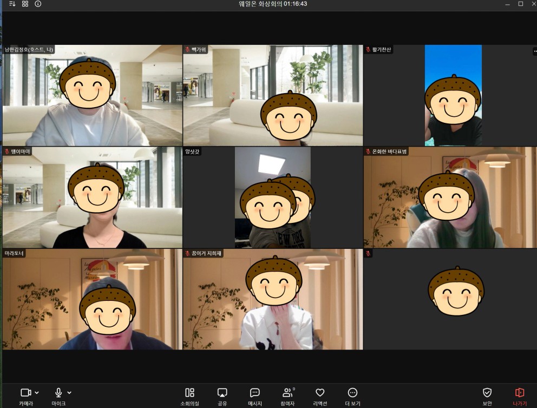Toggle the microphone (마이크) mute
This screenshot has height=408, width=537.
click(58, 392)
